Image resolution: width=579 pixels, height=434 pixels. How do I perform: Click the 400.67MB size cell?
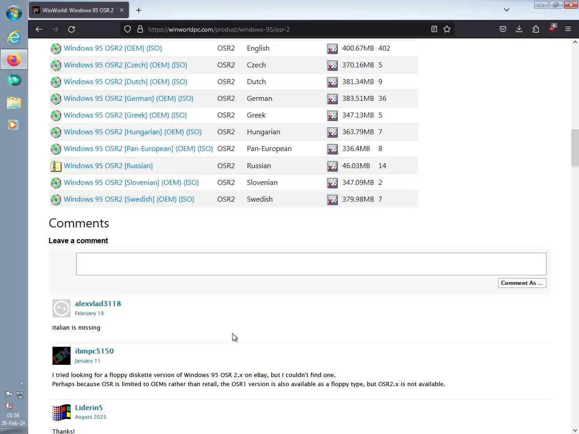point(358,48)
